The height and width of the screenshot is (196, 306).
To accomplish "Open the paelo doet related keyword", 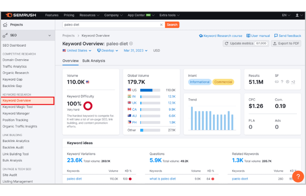I will (240, 179).
